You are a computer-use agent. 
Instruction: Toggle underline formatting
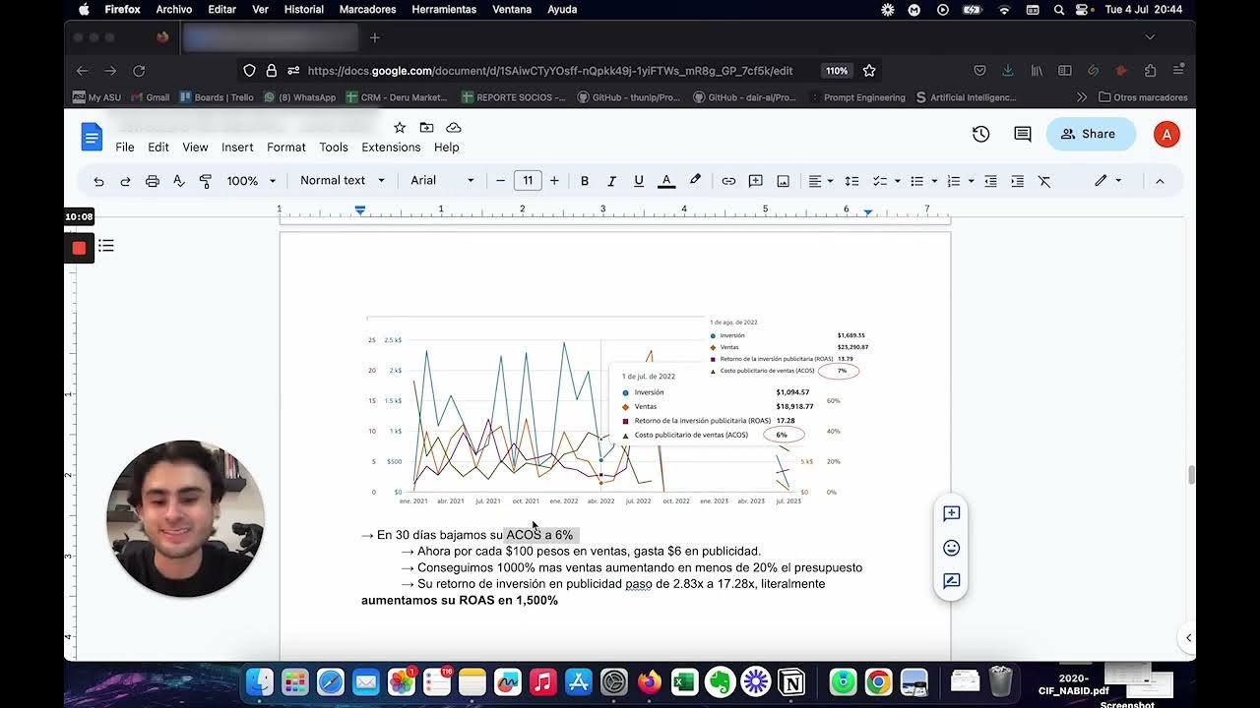tap(639, 181)
